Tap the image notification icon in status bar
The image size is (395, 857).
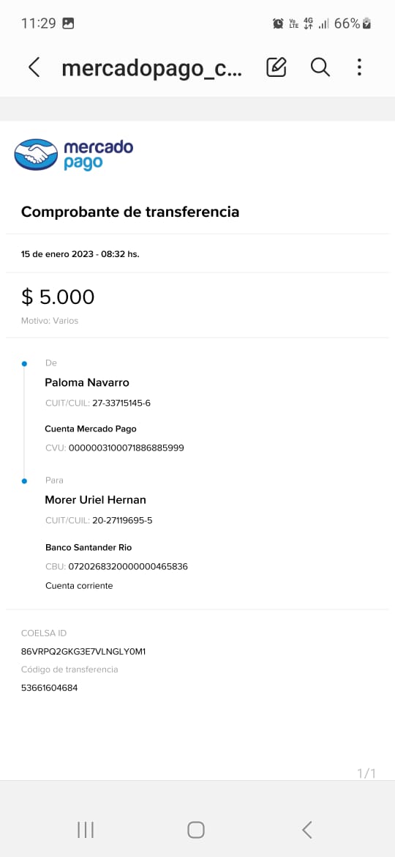[x=68, y=23]
